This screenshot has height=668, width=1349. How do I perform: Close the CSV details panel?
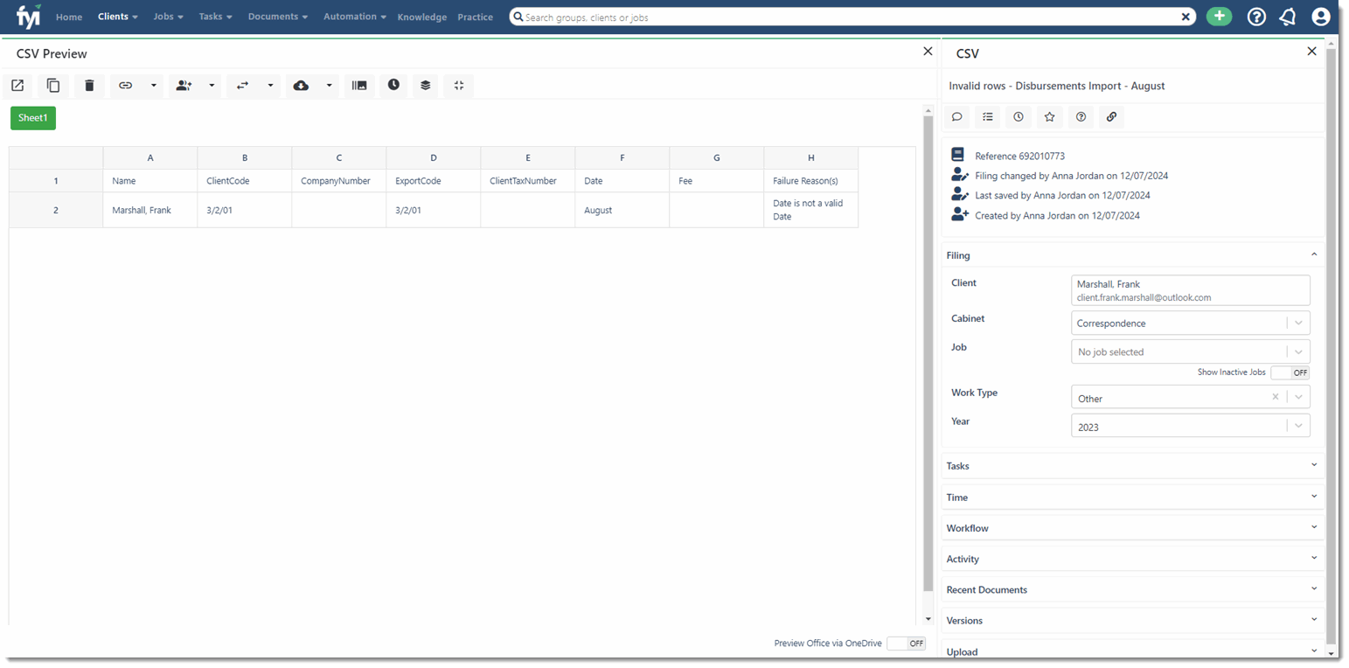(1311, 52)
